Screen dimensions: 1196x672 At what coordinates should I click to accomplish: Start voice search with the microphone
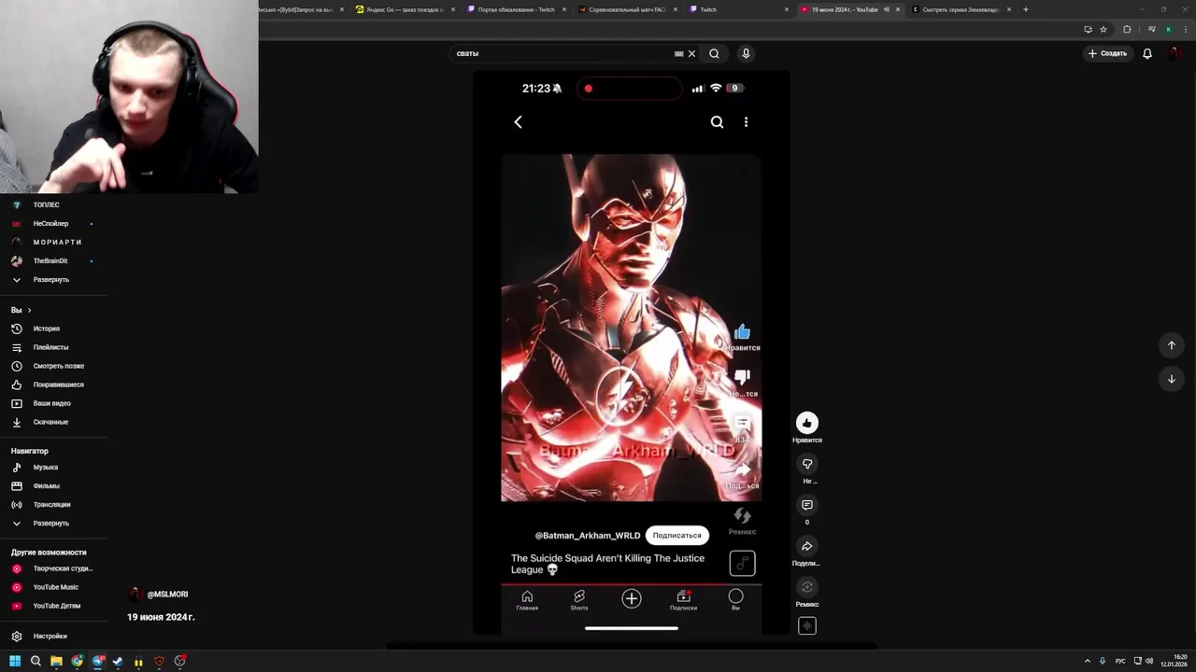(746, 53)
